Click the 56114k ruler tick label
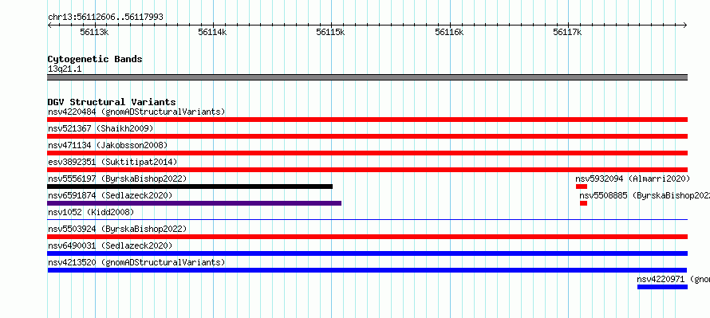The width and height of the screenshot is (710, 318). click(212, 32)
